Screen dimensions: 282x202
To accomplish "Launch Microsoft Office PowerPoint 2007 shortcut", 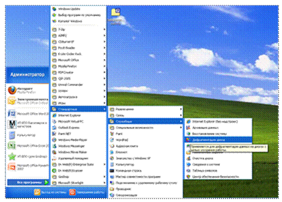I will 28,167.
